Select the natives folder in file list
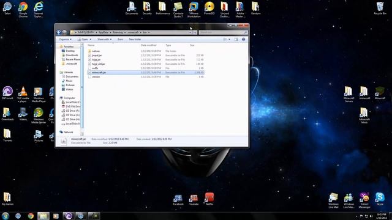Viewport: 392px width, 220px height. pos(96,51)
